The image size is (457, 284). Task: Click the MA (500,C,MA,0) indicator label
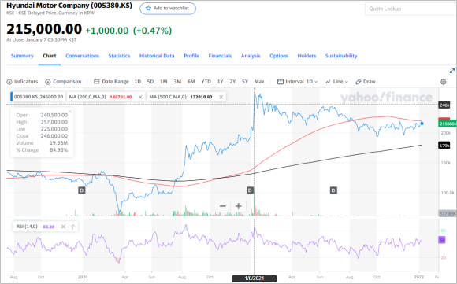[168, 97]
